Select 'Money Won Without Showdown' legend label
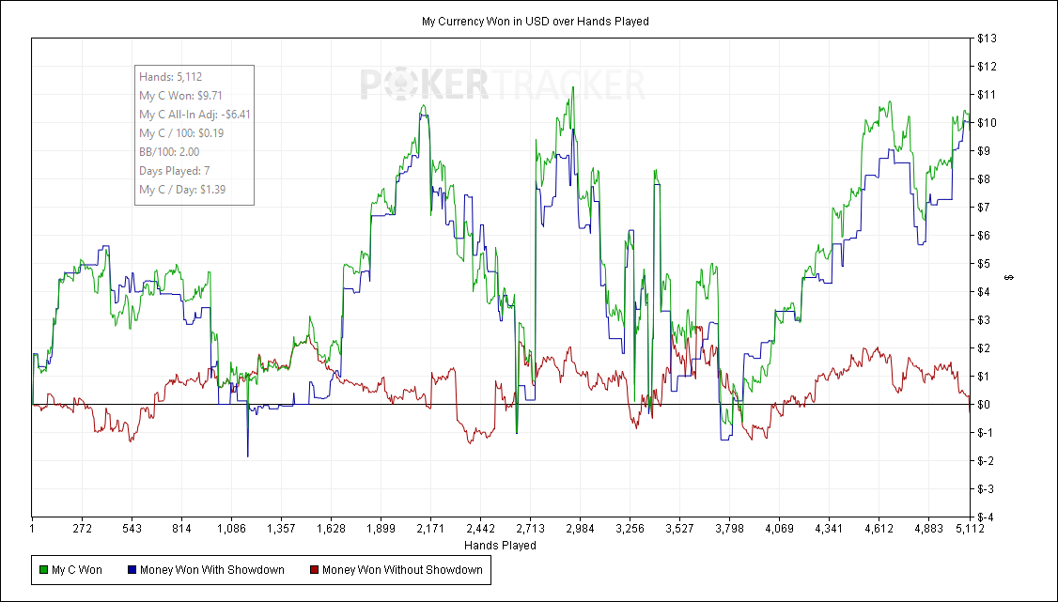Screen dimensions: 1058x602 (402, 570)
